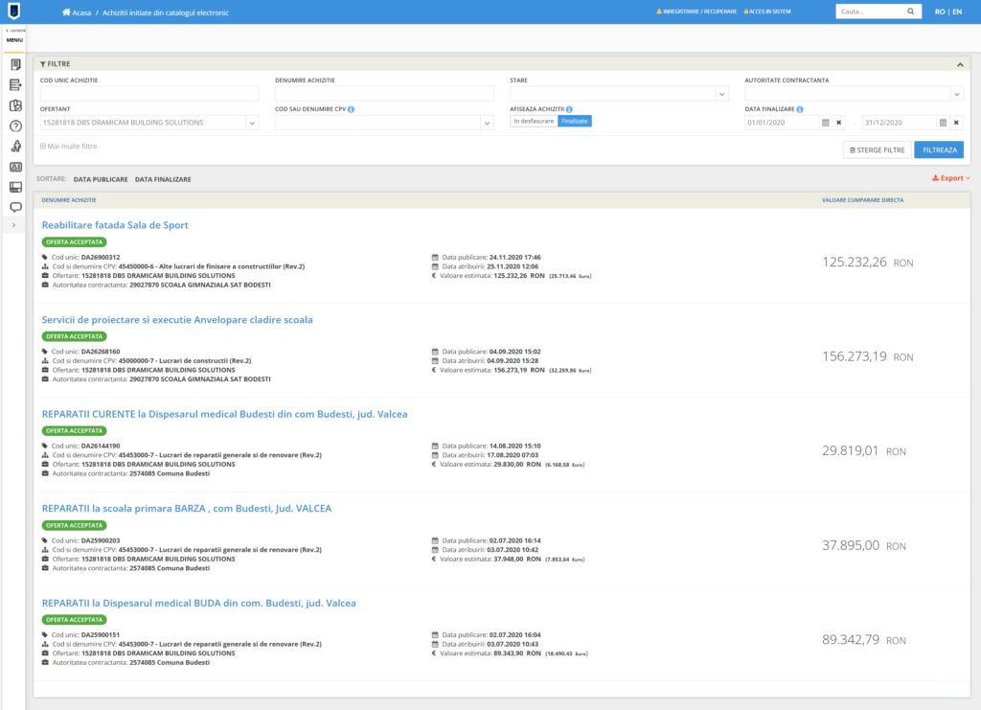This screenshot has height=710, width=981.
Task: Open the document page sidebar icon
Action: [15, 64]
